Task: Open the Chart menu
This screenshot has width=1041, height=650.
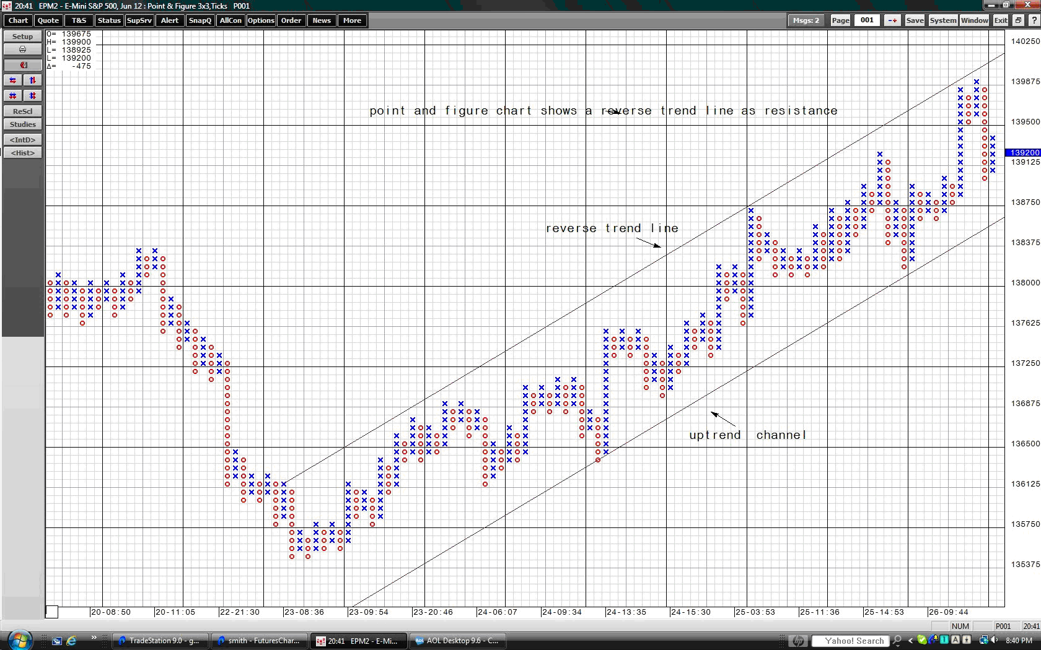Action: point(18,20)
